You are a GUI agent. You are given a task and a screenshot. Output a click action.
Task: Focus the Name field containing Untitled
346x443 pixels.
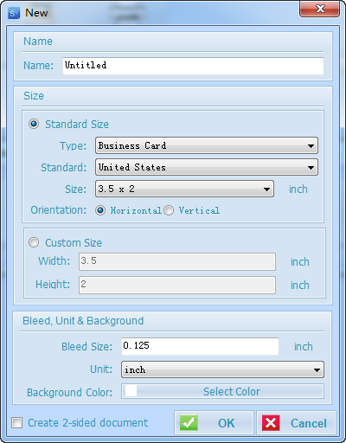tap(193, 66)
